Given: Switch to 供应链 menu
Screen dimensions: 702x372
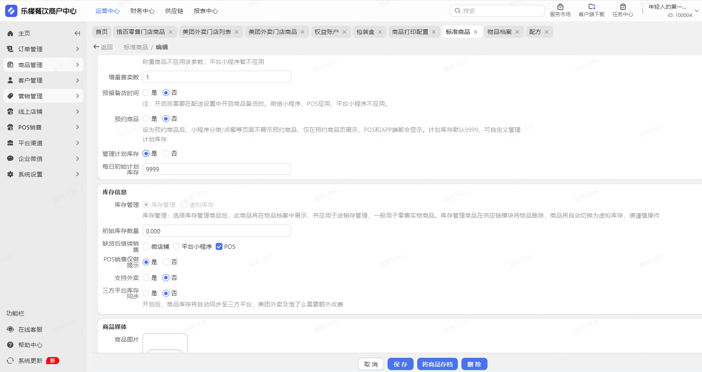Looking at the screenshot, I should [174, 11].
